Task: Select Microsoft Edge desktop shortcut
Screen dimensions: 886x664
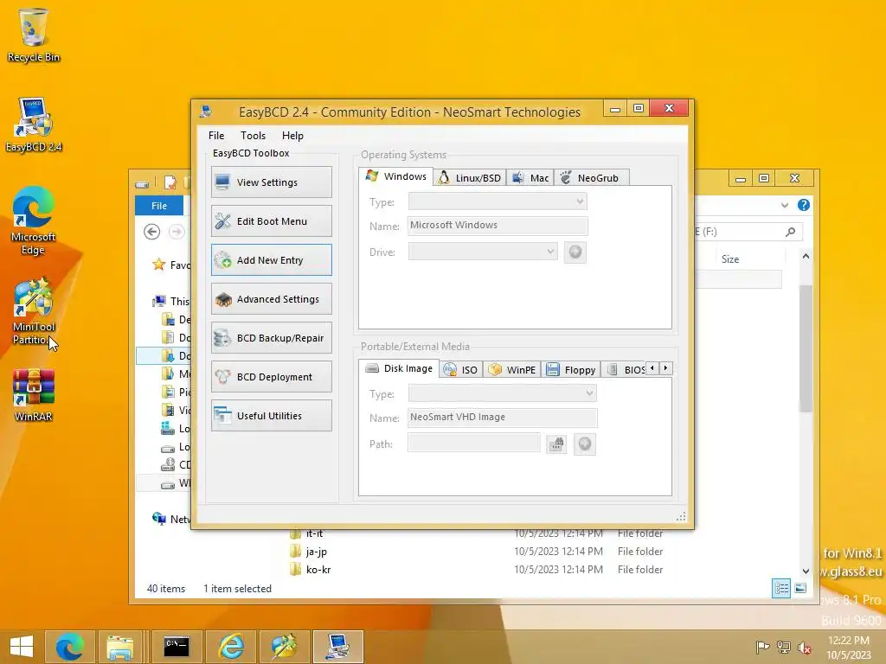Action: 34,220
